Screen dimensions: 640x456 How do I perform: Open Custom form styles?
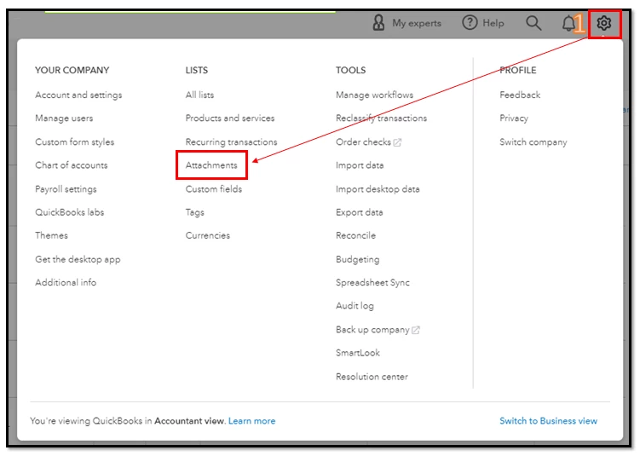[x=75, y=142]
